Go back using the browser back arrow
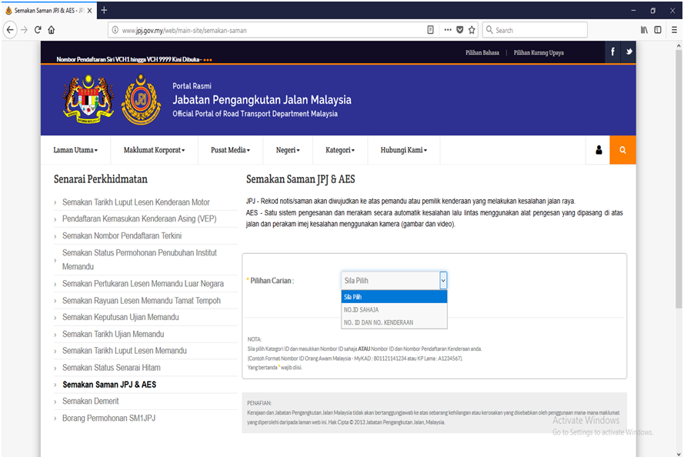Screen dimensions: 684x457 pos(10,30)
